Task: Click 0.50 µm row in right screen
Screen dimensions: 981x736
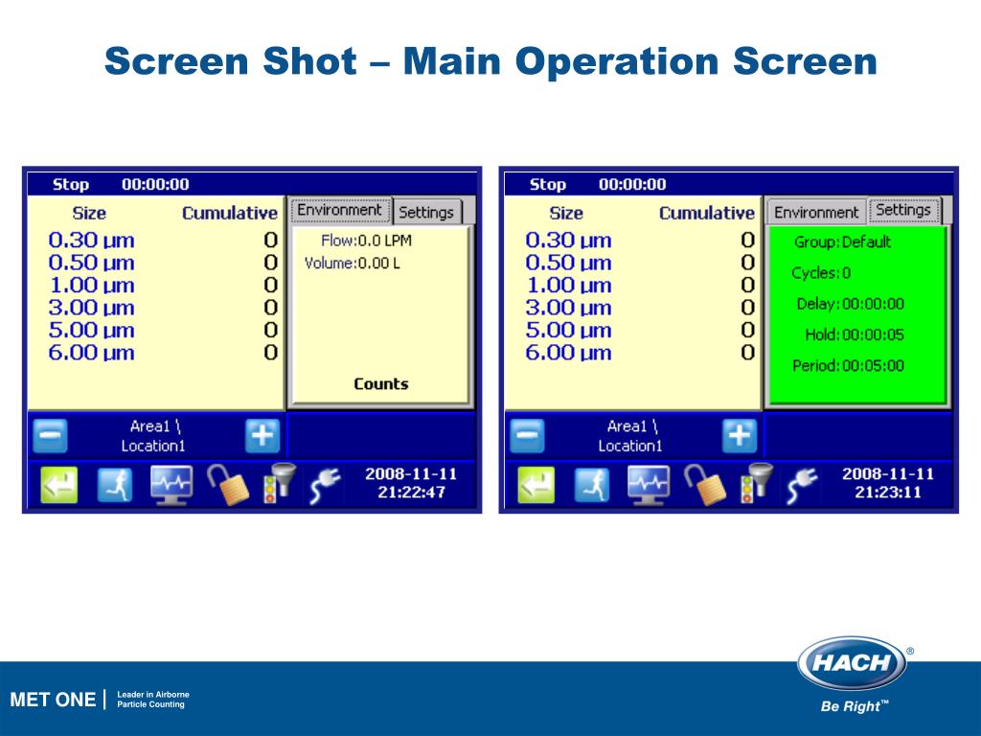Action: point(639,263)
